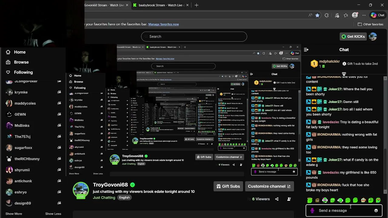The width and height of the screenshot is (388, 218).
Task: Click the Kick Search field
Action: coord(194,36)
